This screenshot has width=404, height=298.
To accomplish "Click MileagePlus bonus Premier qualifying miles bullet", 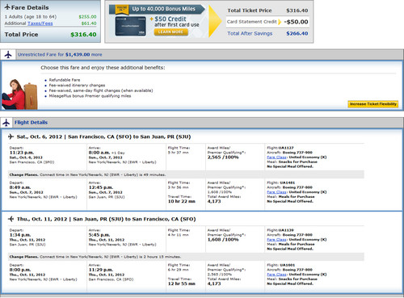I will (90, 96).
